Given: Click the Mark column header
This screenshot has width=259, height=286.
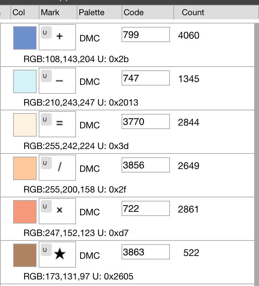Looking at the screenshot, I should pos(58,12).
